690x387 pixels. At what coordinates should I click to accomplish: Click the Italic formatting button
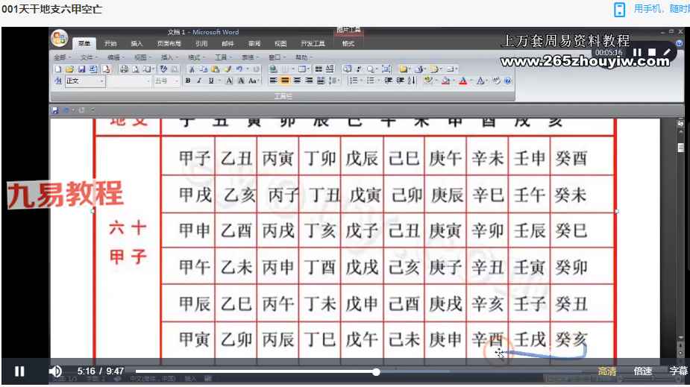point(199,81)
